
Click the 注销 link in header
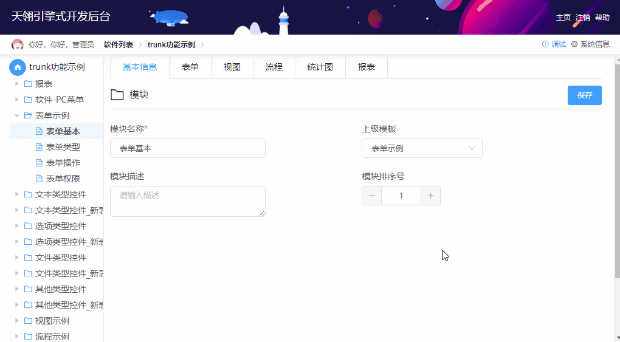pyautogui.click(x=582, y=18)
